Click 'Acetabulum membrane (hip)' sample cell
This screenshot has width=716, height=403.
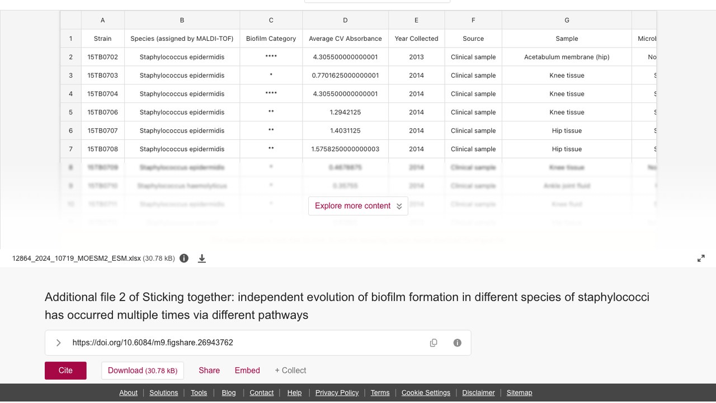click(567, 57)
